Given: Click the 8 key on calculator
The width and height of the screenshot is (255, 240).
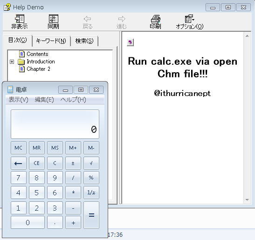Looking at the screenshot, I should 37,178.
